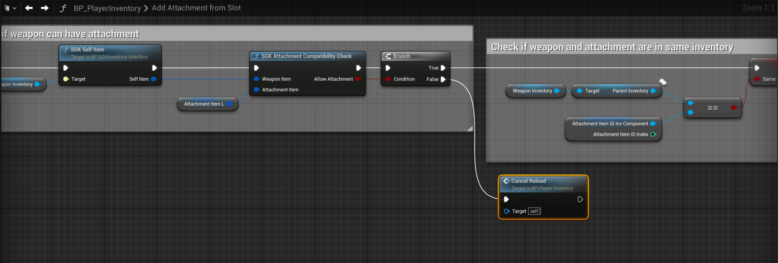The width and height of the screenshot is (778, 263).
Task: Click the Parent Inventory output pin
Action: pos(653,91)
